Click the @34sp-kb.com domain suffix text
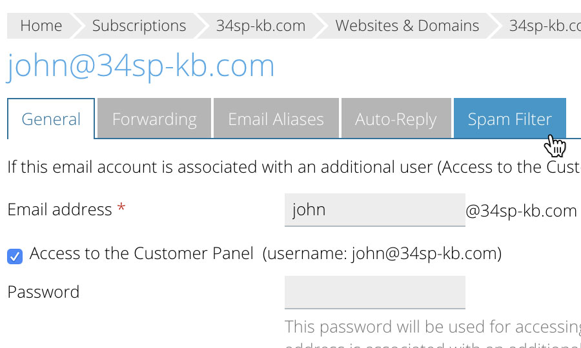The image size is (581, 348). 521,211
